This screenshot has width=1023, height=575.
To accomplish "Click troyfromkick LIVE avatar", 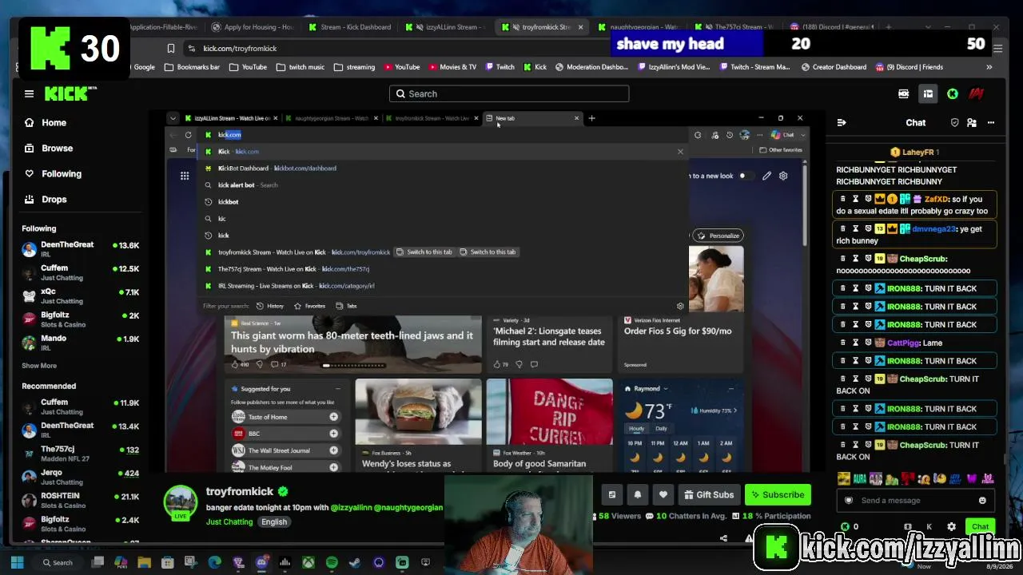I will [x=181, y=502].
